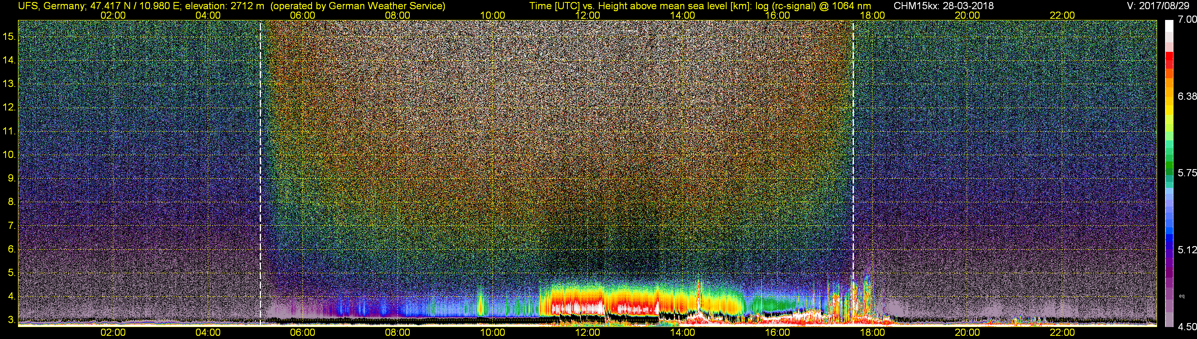The width and height of the screenshot is (1197, 339).
Task: Click the 10 km height axis label
Action: click(x=9, y=155)
